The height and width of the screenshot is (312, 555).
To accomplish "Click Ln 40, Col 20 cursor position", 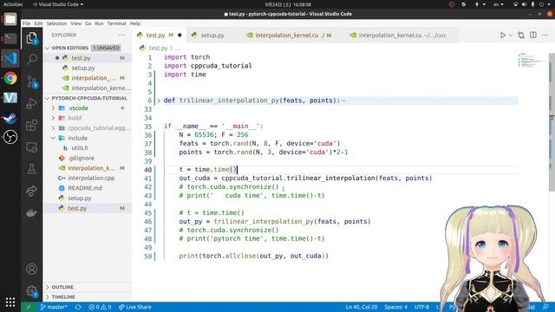I will (x=362, y=307).
